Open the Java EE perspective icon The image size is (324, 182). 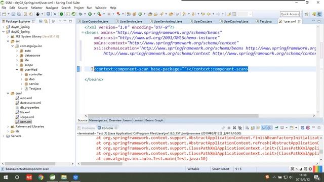click(319, 14)
